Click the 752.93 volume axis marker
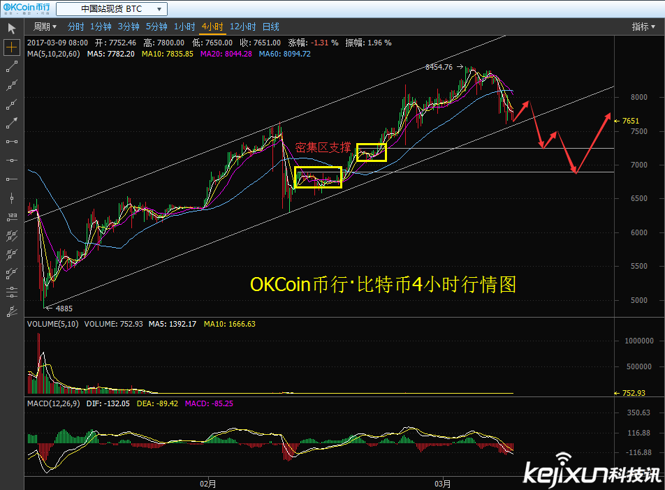Screen dimensions: 665x490 click(630, 393)
